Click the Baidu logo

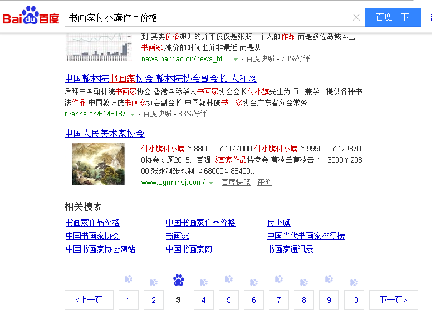[31, 16]
